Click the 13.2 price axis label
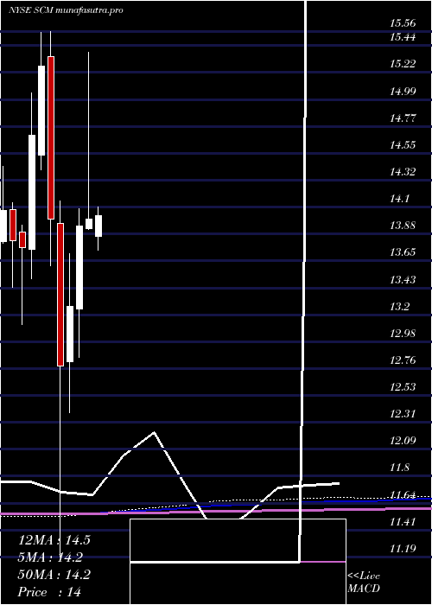This screenshot has height=605, width=432. coord(399,307)
